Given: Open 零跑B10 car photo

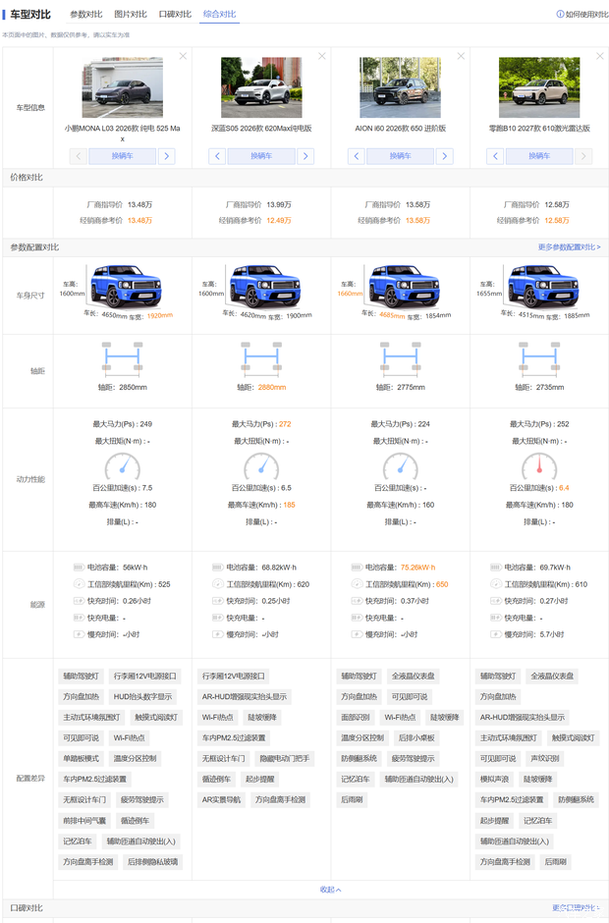Looking at the screenshot, I should pyautogui.click(x=539, y=87).
